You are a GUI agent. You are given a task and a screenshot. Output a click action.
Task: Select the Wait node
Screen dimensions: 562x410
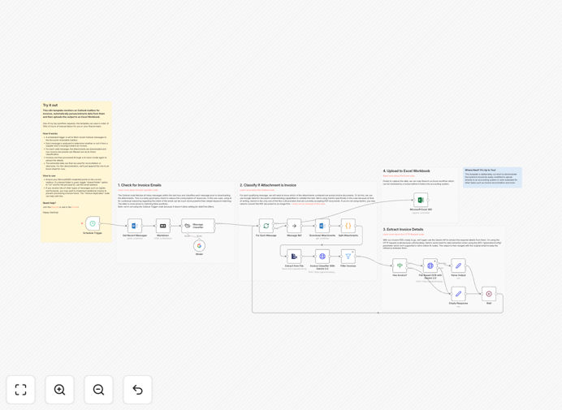pyautogui.click(x=489, y=294)
